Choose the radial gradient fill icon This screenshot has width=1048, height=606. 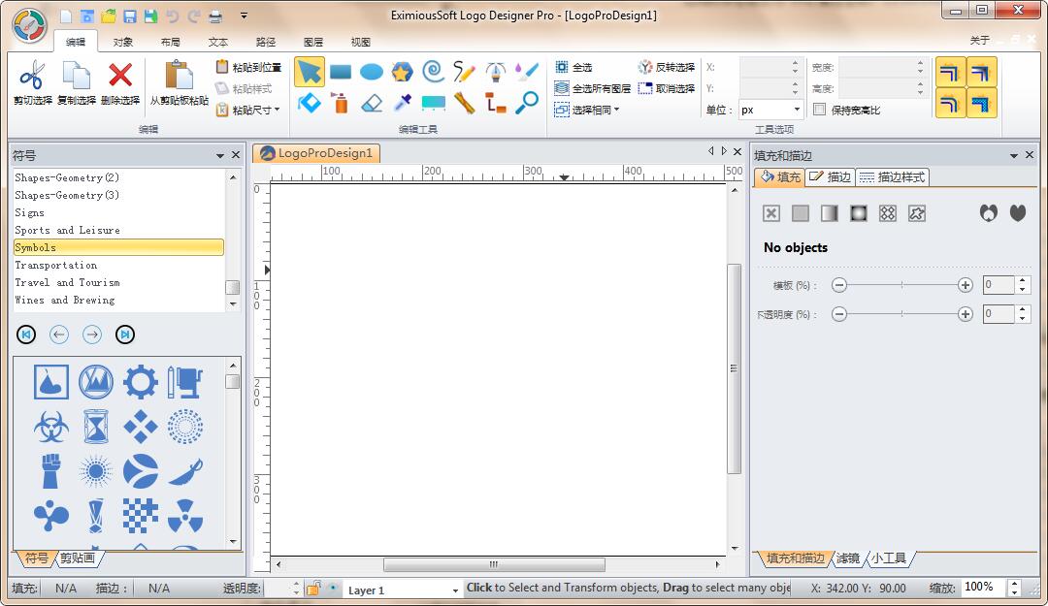(x=859, y=213)
